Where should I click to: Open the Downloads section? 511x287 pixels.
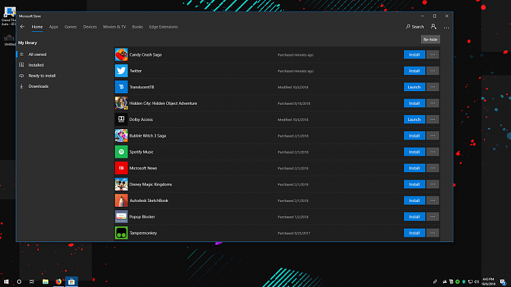38,86
